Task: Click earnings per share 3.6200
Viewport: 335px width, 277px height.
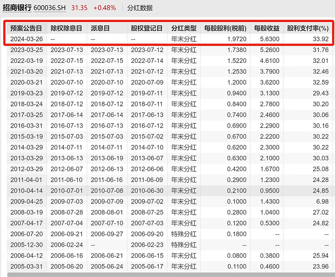Action: (x=270, y=82)
